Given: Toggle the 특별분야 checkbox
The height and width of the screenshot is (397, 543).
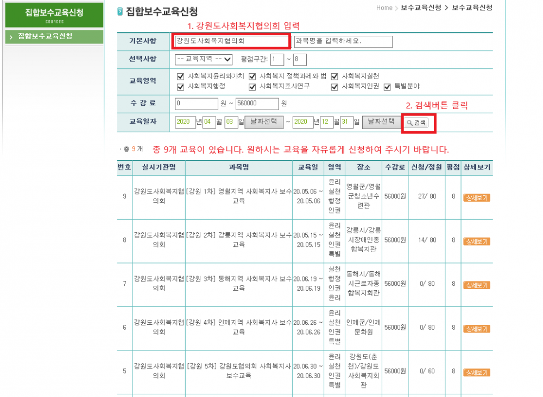Looking at the screenshot, I should 387,87.
